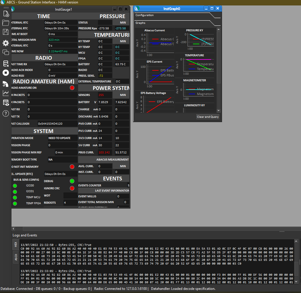Minimize the InstGraph0 window
The width and height of the screenshot is (301, 293).
tap(206, 8)
